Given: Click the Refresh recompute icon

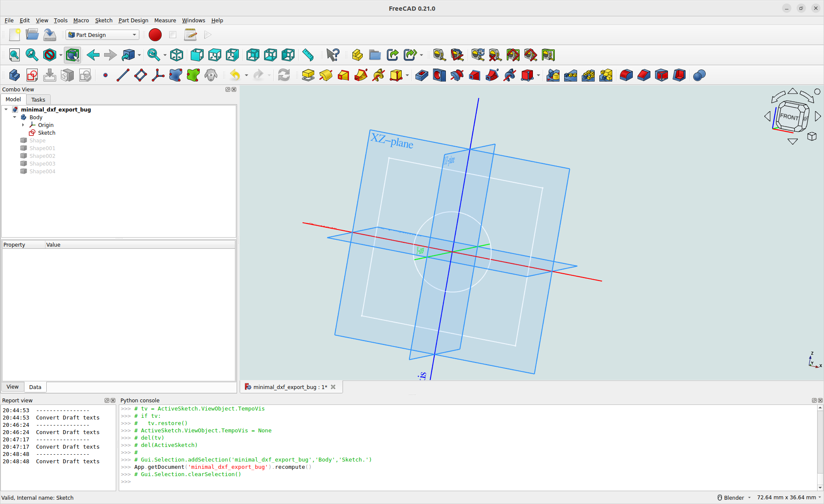Looking at the screenshot, I should click(x=284, y=75).
